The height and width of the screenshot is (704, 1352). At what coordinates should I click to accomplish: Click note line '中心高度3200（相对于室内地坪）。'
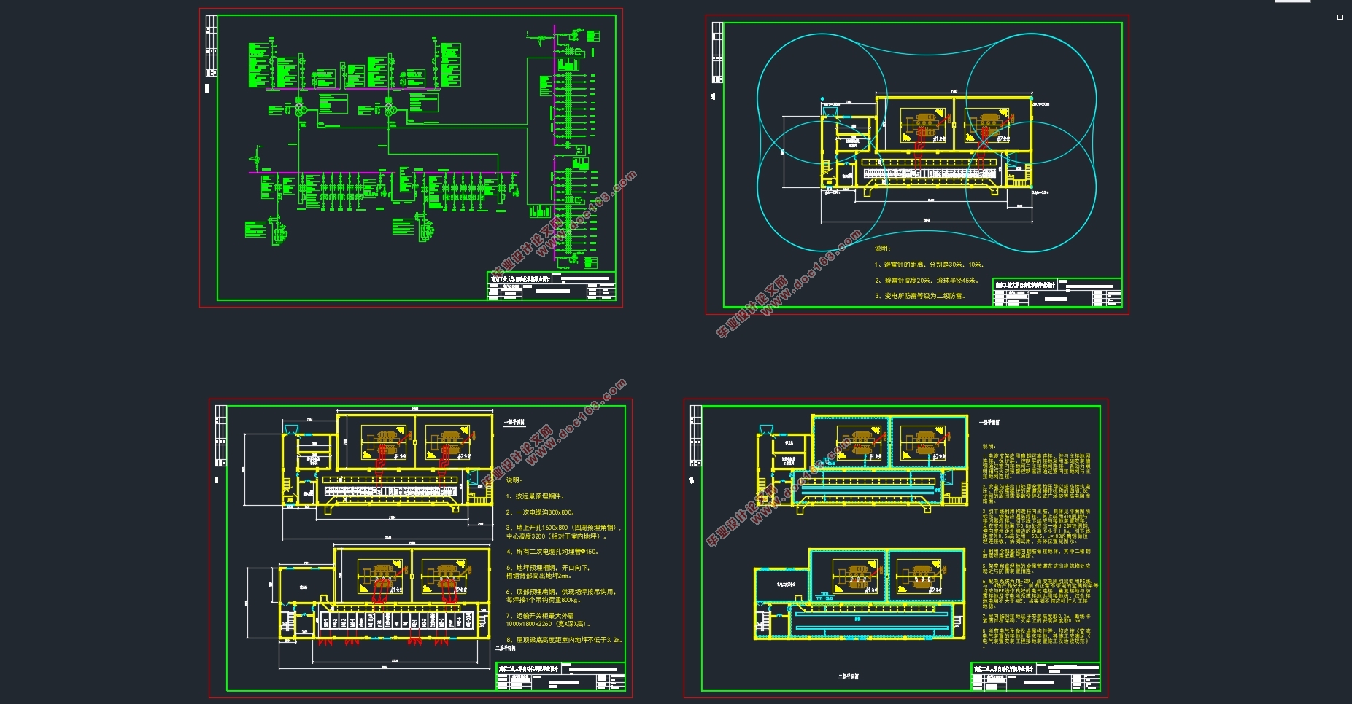click(556, 536)
